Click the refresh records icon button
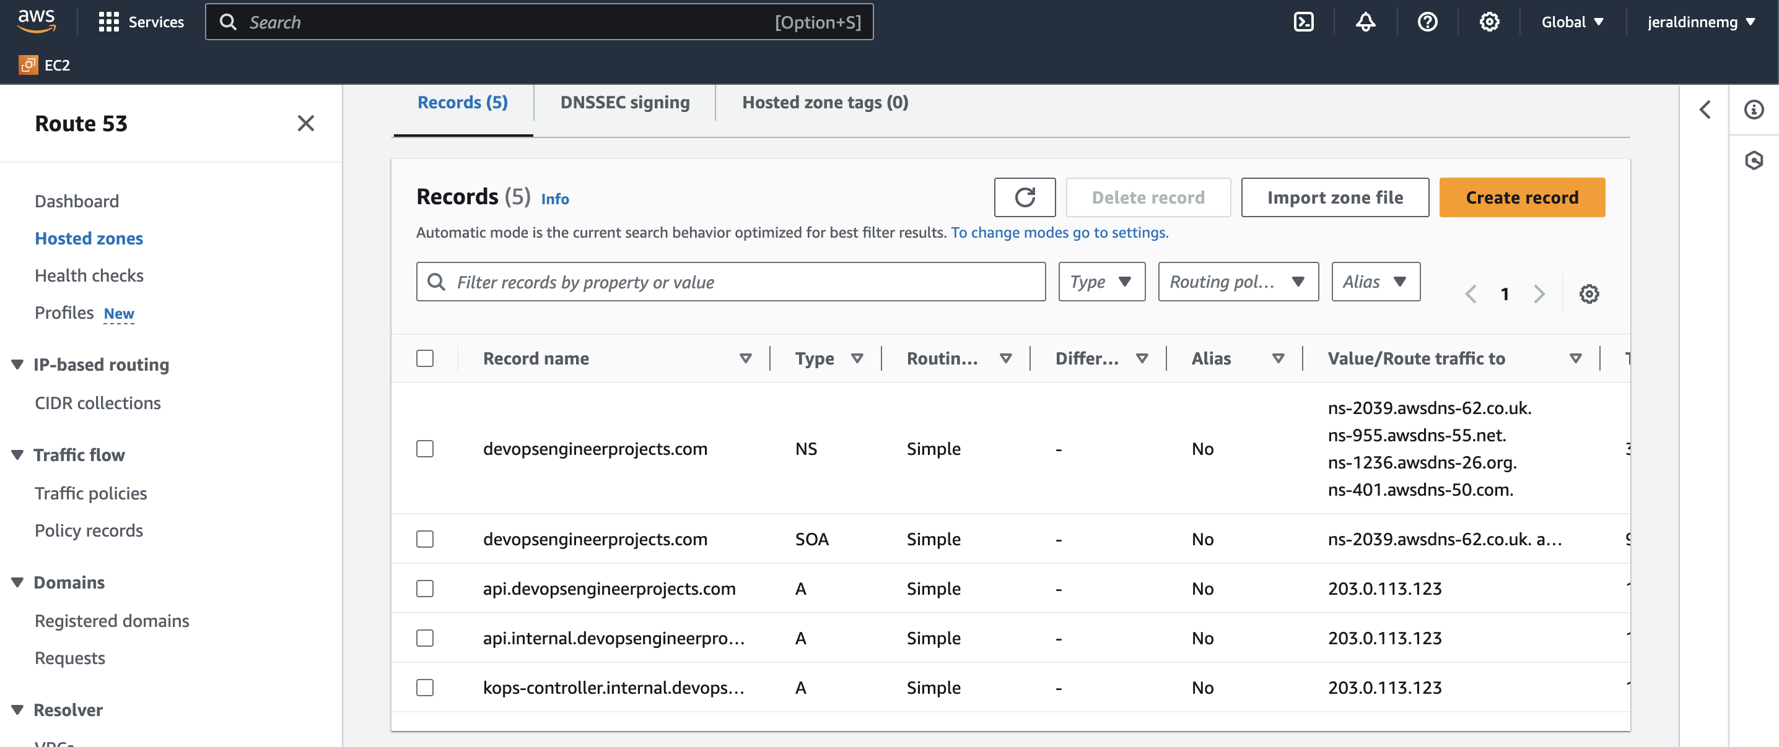 pyautogui.click(x=1024, y=198)
